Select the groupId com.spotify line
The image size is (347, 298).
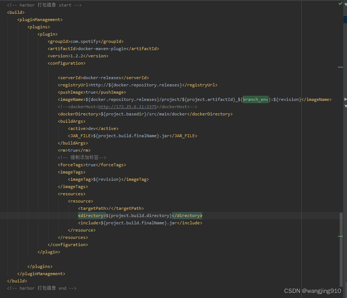pyautogui.click(x=86, y=41)
